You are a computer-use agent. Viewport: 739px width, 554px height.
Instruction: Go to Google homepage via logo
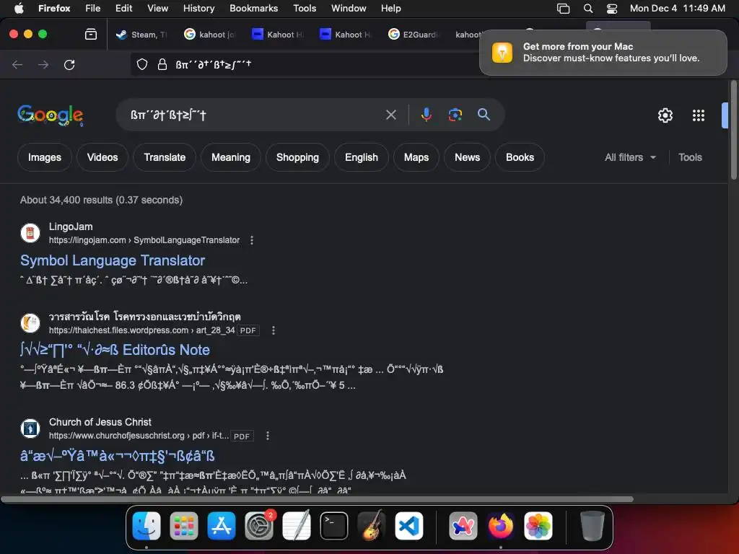(x=51, y=115)
